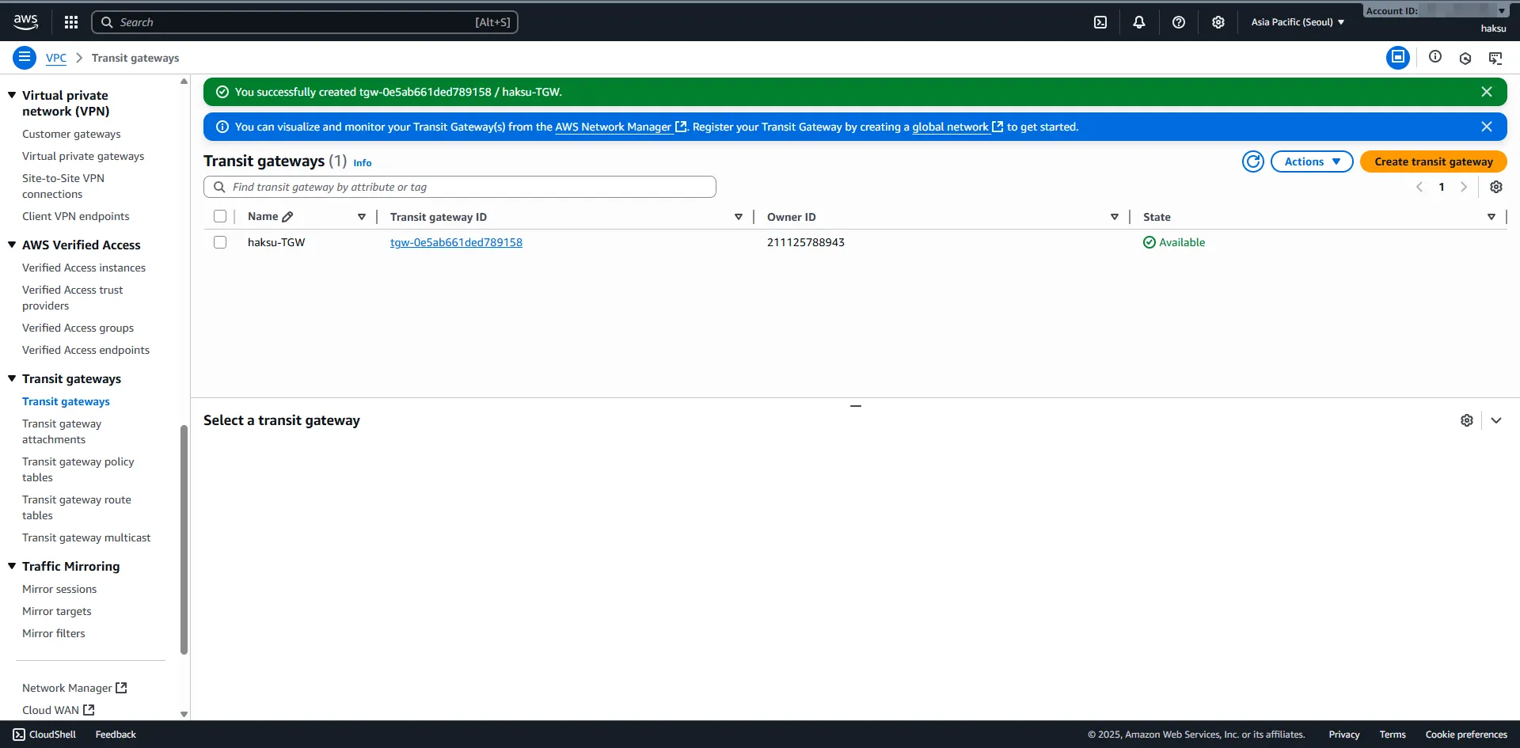Open Customer gateways in sidebar
Image resolution: width=1520 pixels, height=748 pixels.
tap(71, 134)
